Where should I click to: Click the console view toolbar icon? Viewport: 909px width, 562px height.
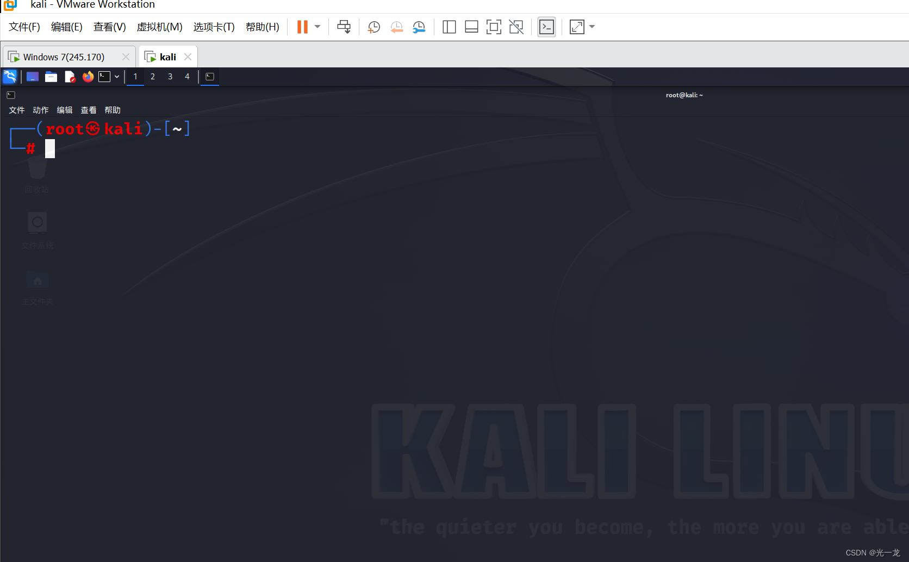pos(546,27)
